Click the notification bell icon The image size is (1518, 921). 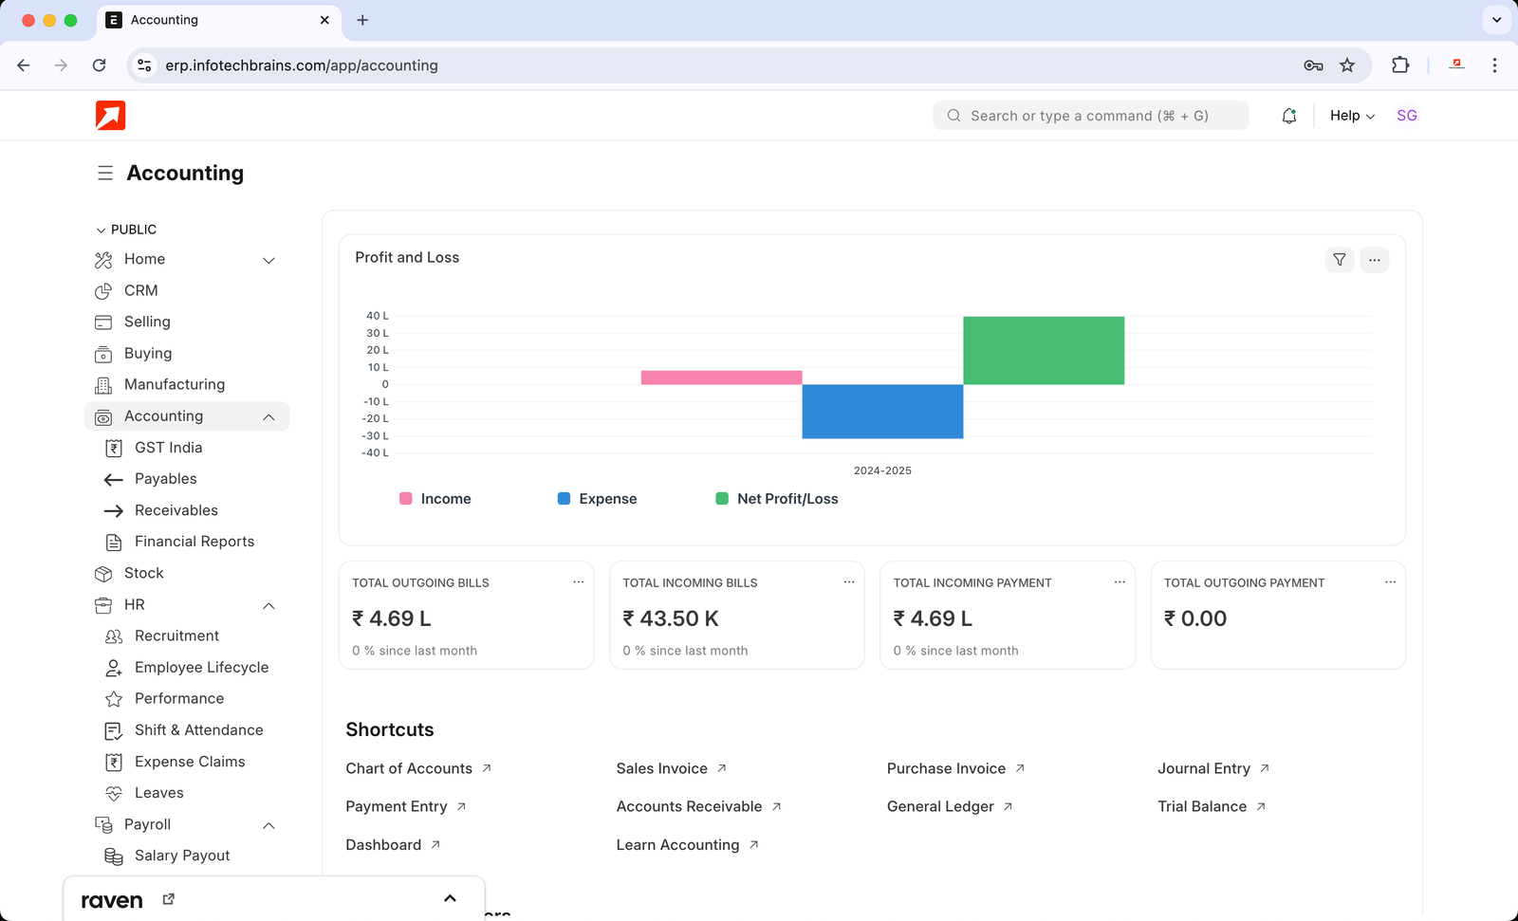click(x=1288, y=116)
